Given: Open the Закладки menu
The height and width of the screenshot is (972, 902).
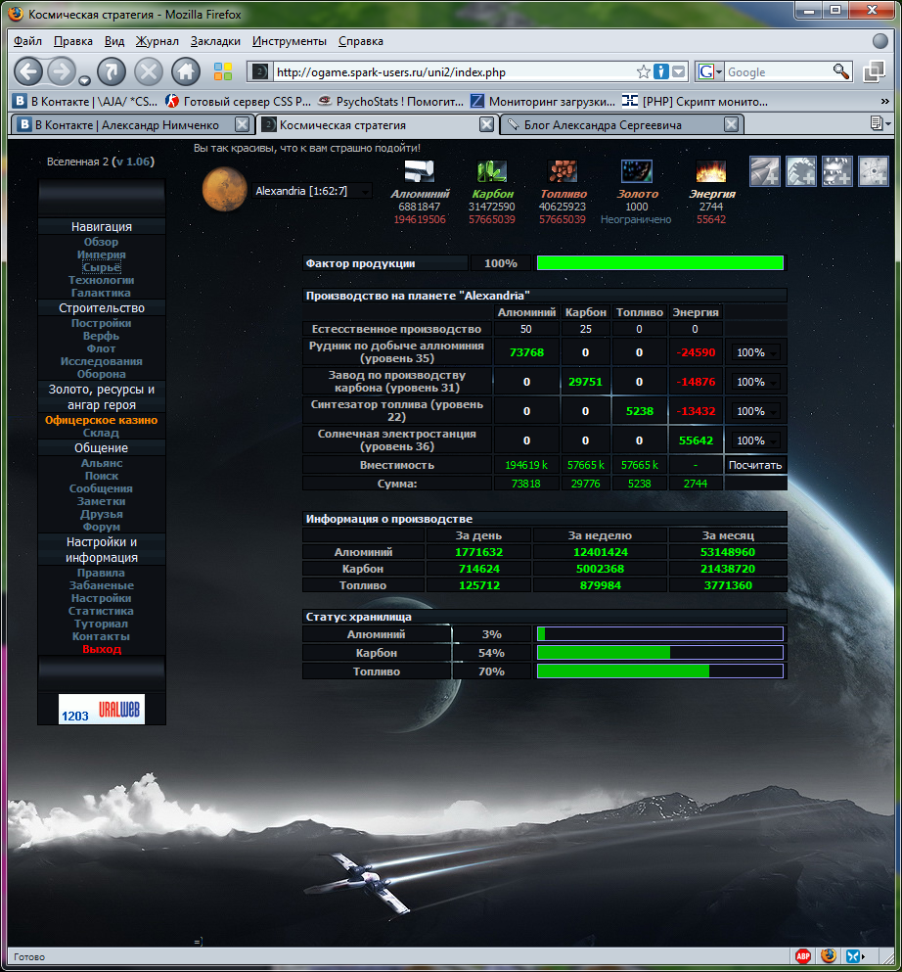Looking at the screenshot, I should tap(215, 41).
